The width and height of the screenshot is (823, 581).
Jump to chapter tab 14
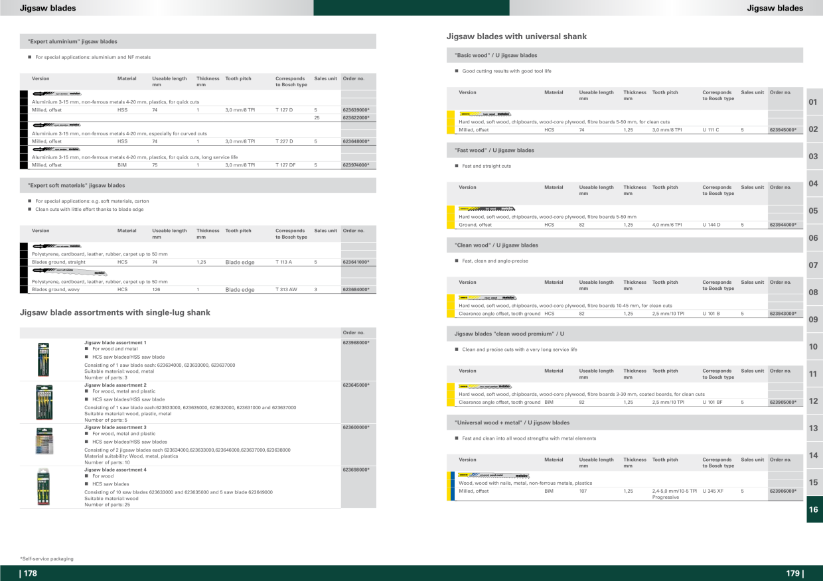pyautogui.click(x=814, y=456)
